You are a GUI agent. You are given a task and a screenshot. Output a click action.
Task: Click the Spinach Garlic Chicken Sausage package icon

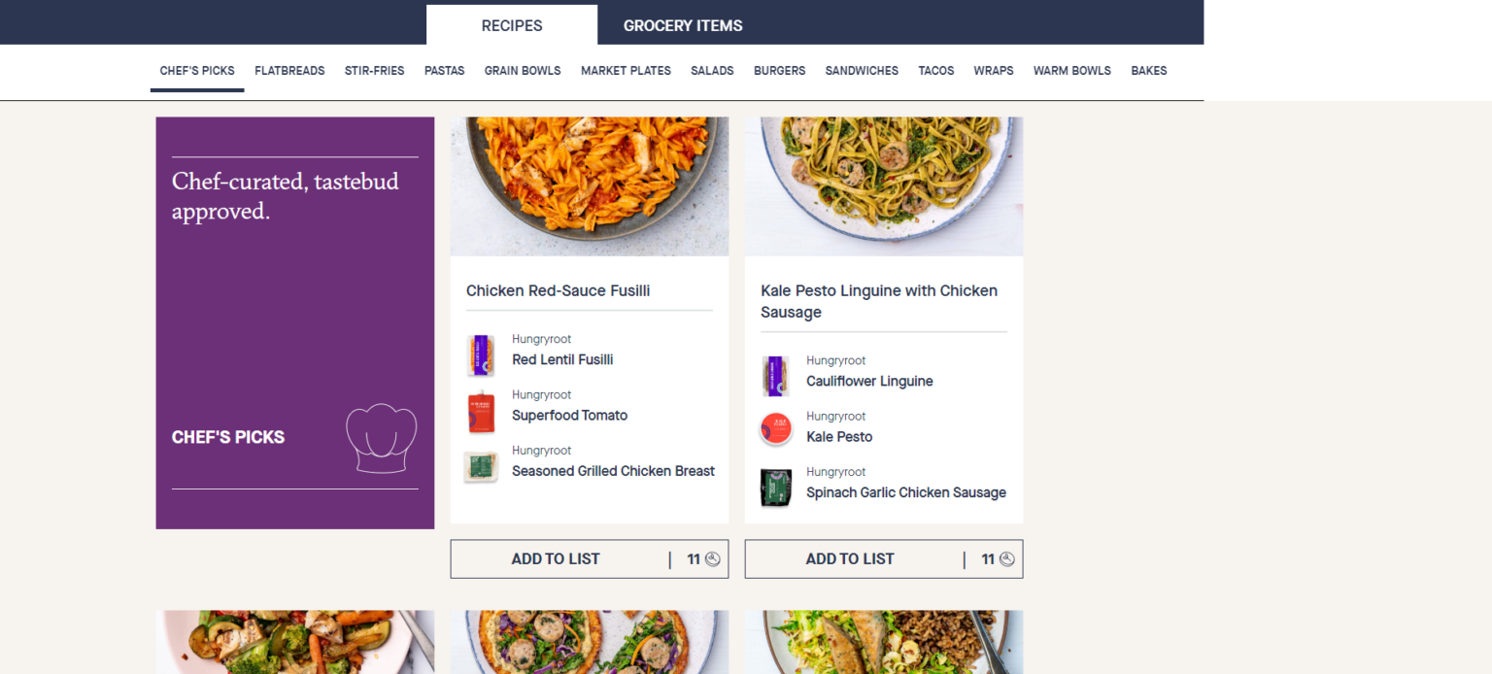click(775, 488)
